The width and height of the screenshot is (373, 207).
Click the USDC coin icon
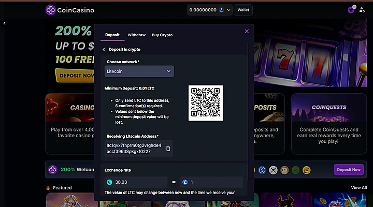click(x=262, y=170)
